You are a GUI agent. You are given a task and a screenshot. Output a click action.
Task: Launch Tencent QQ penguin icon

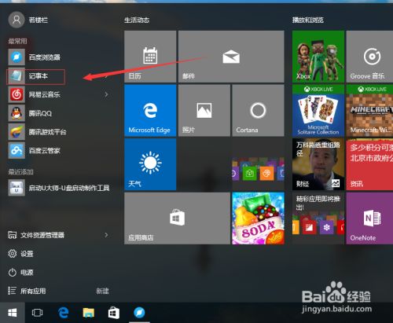coord(17,113)
